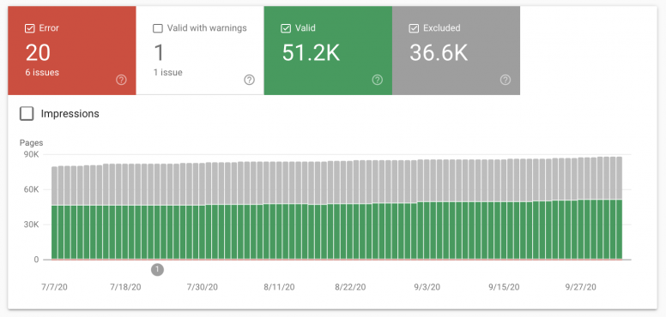Viewport: 666px width, 317px height.
Task: Click the 6 issues text
Action: [42, 73]
